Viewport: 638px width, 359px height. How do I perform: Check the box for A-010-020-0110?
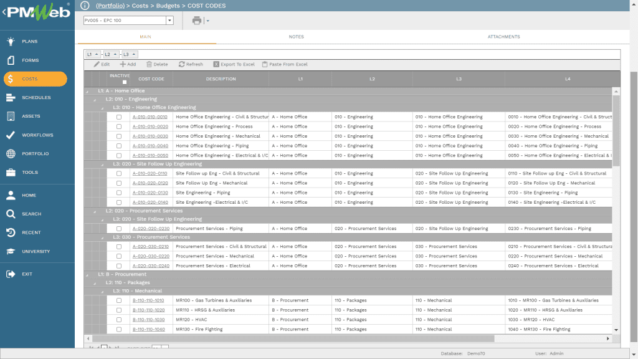(x=119, y=173)
